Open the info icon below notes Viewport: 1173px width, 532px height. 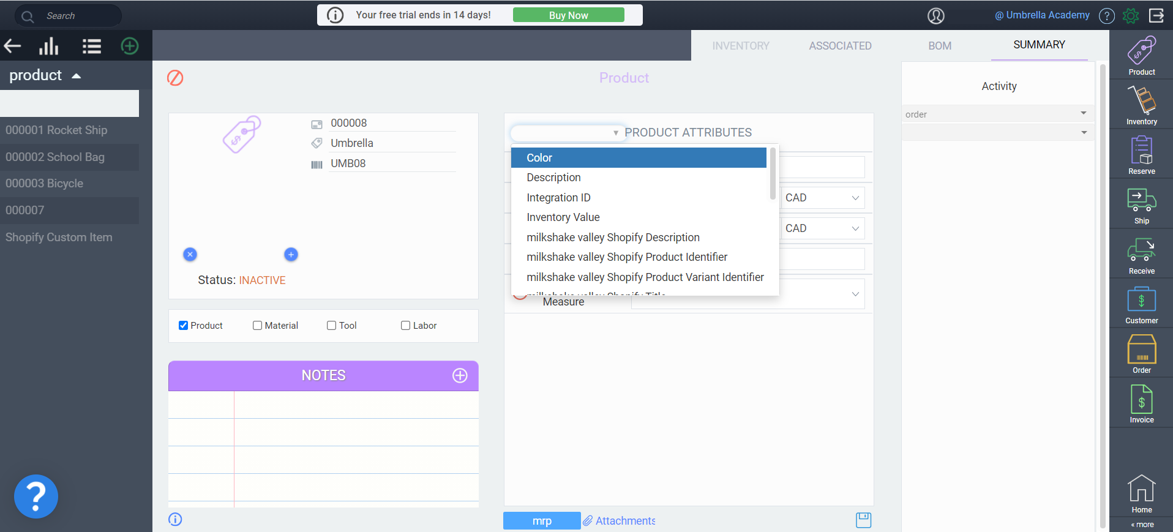coord(175,519)
